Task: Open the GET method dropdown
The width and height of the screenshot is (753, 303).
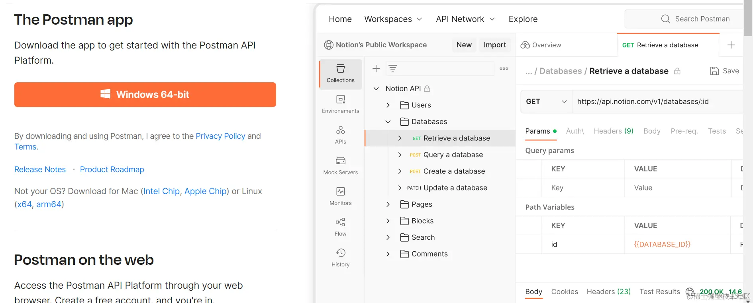Action: pyautogui.click(x=546, y=101)
